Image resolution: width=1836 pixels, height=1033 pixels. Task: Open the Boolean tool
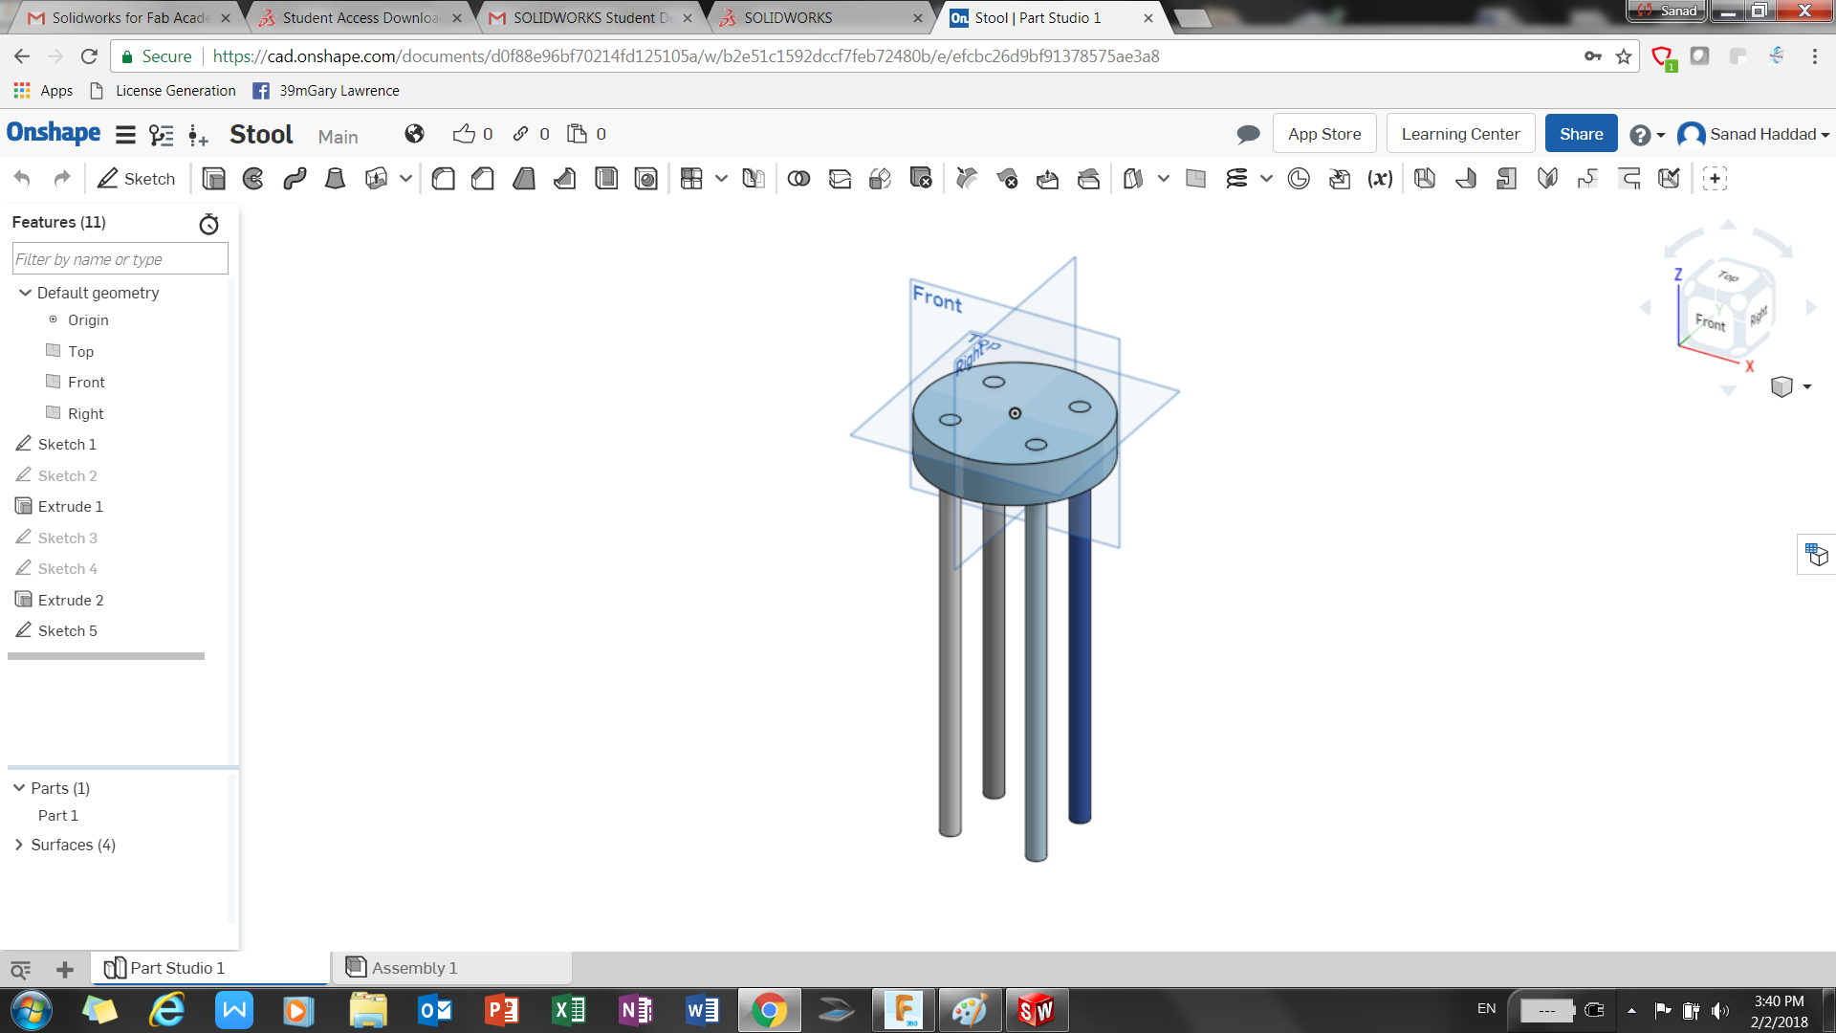coord(798,179)
